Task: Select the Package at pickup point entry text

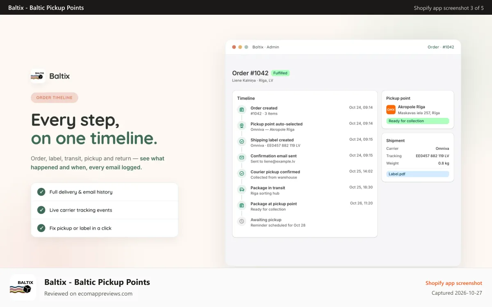Action: pyautogui.click(x=273, y=206)
